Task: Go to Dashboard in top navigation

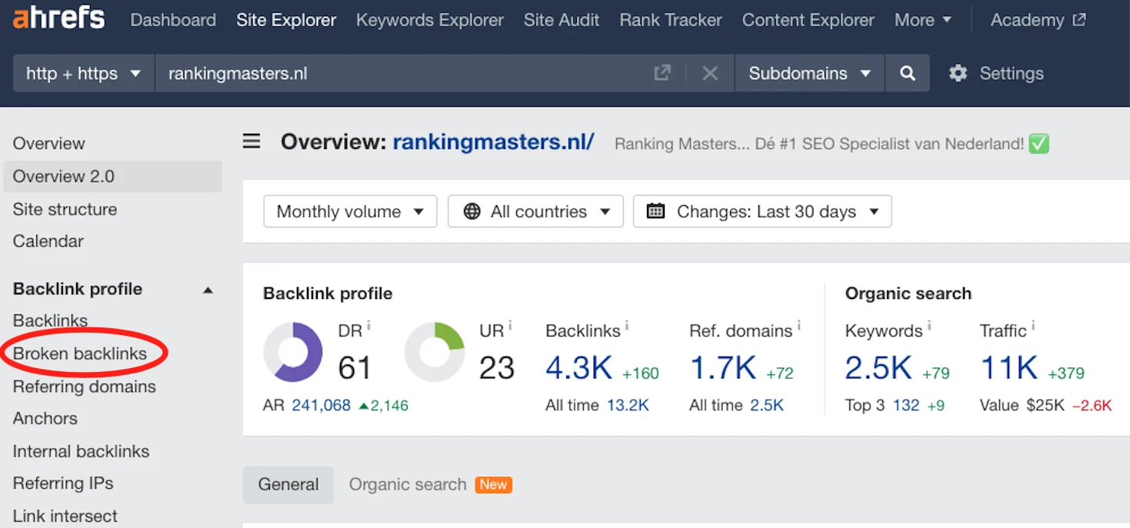Action: click(173, 20)
